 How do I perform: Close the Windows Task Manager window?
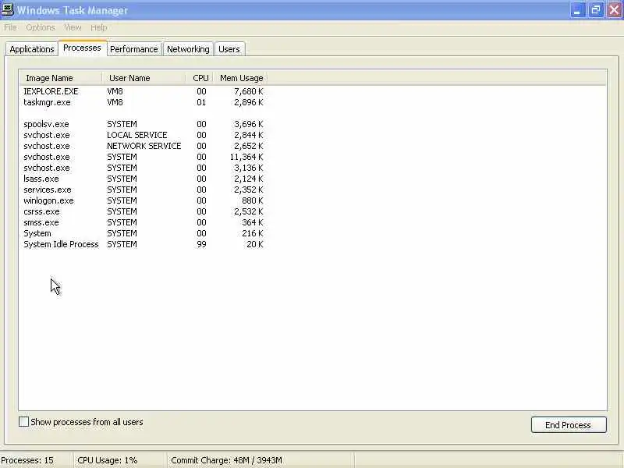coord(614,10)
